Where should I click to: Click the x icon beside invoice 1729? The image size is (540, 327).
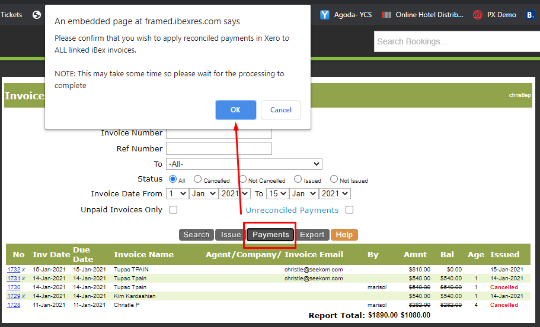click(24, 296)
